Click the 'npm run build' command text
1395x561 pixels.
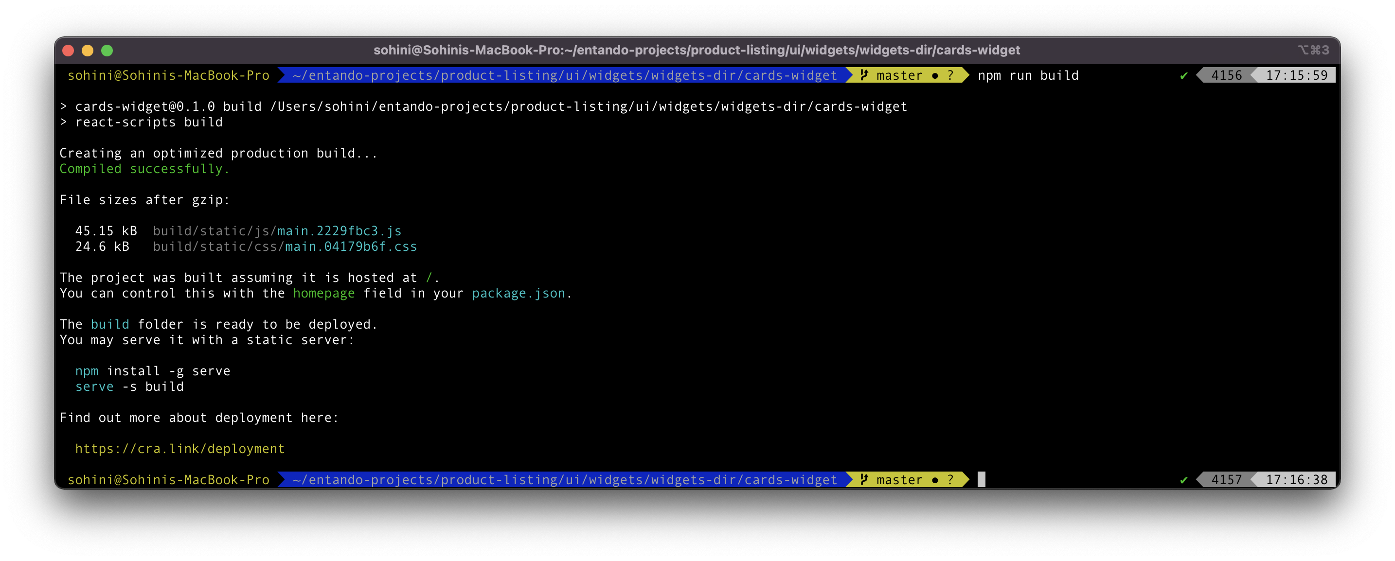[x=1028, y=75]
